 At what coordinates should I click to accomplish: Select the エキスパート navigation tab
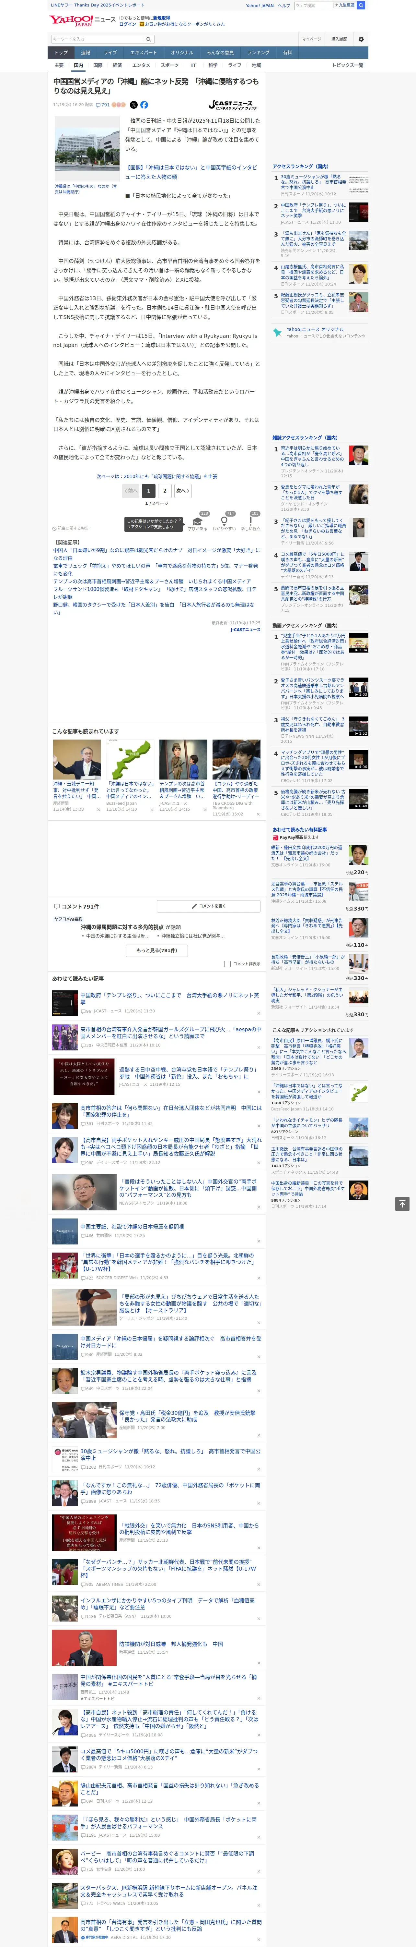click(144, 52)
